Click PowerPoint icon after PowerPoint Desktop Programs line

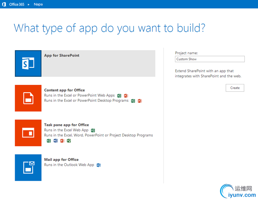pos(140,101)
